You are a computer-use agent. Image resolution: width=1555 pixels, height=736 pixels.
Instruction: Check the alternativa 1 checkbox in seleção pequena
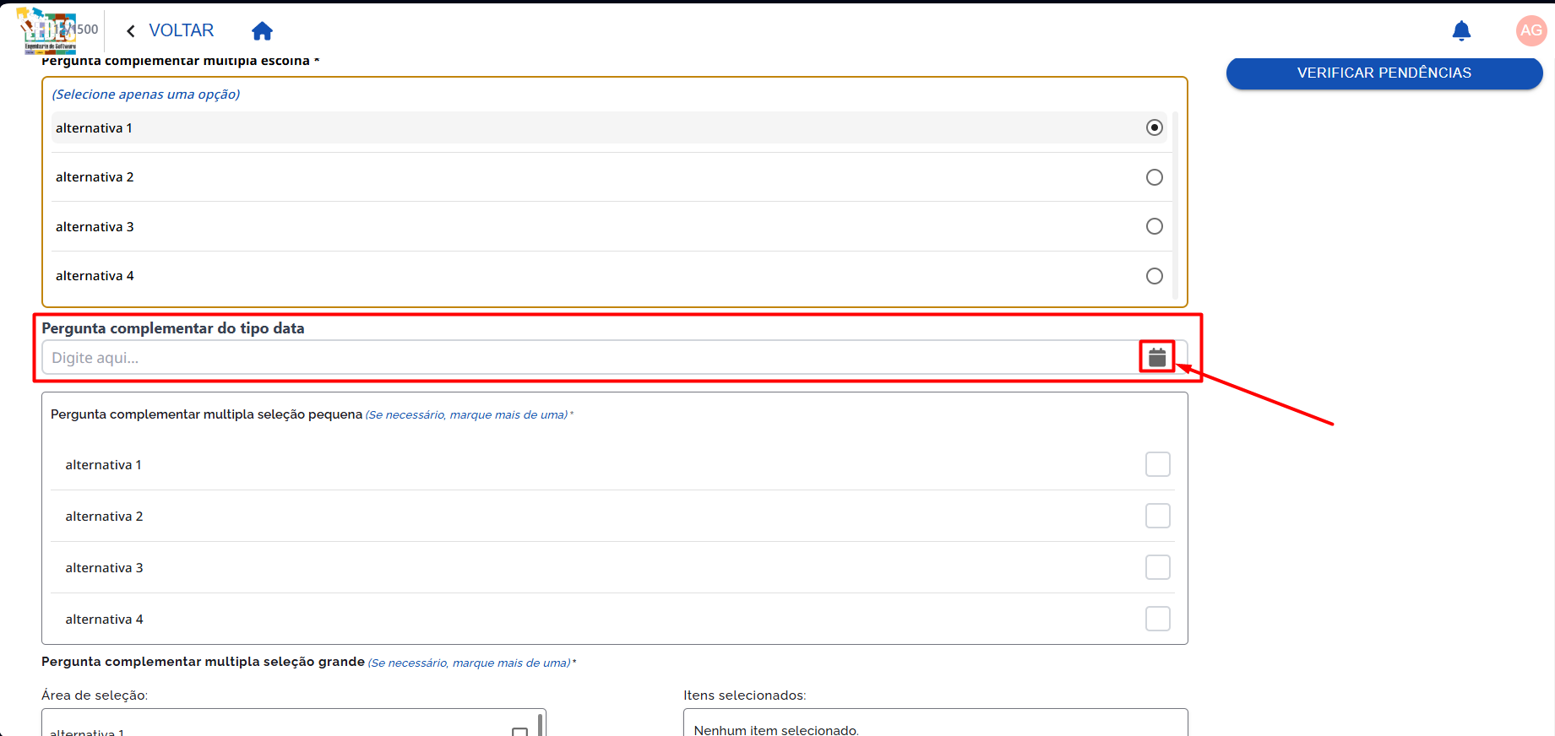point(1158,464)
